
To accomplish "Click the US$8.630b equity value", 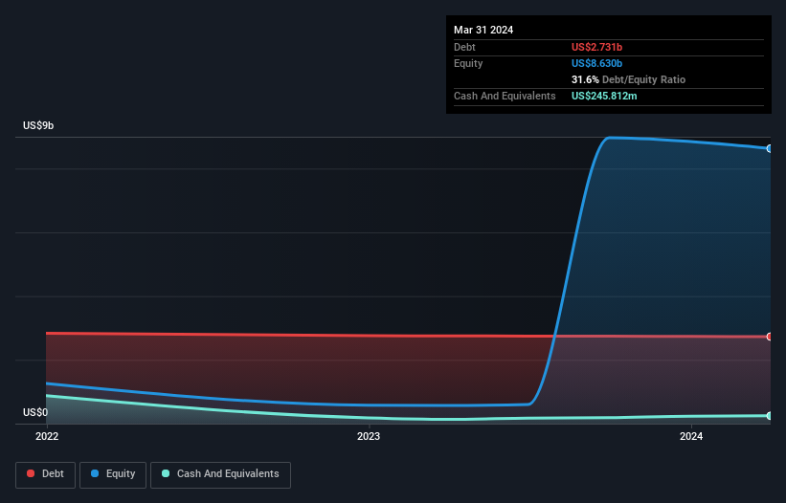I will [x=596, y=63].
